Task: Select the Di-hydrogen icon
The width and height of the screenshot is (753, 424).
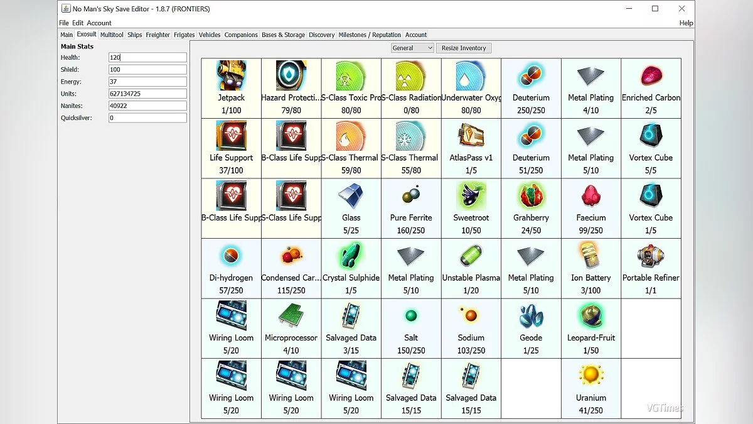Action: point(231,256)
